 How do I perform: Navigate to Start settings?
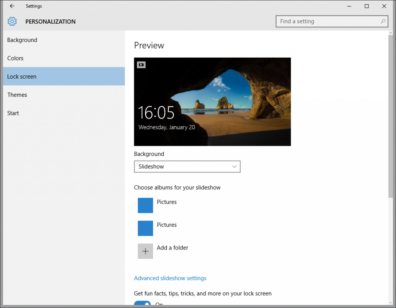click(x=13, y=113)
